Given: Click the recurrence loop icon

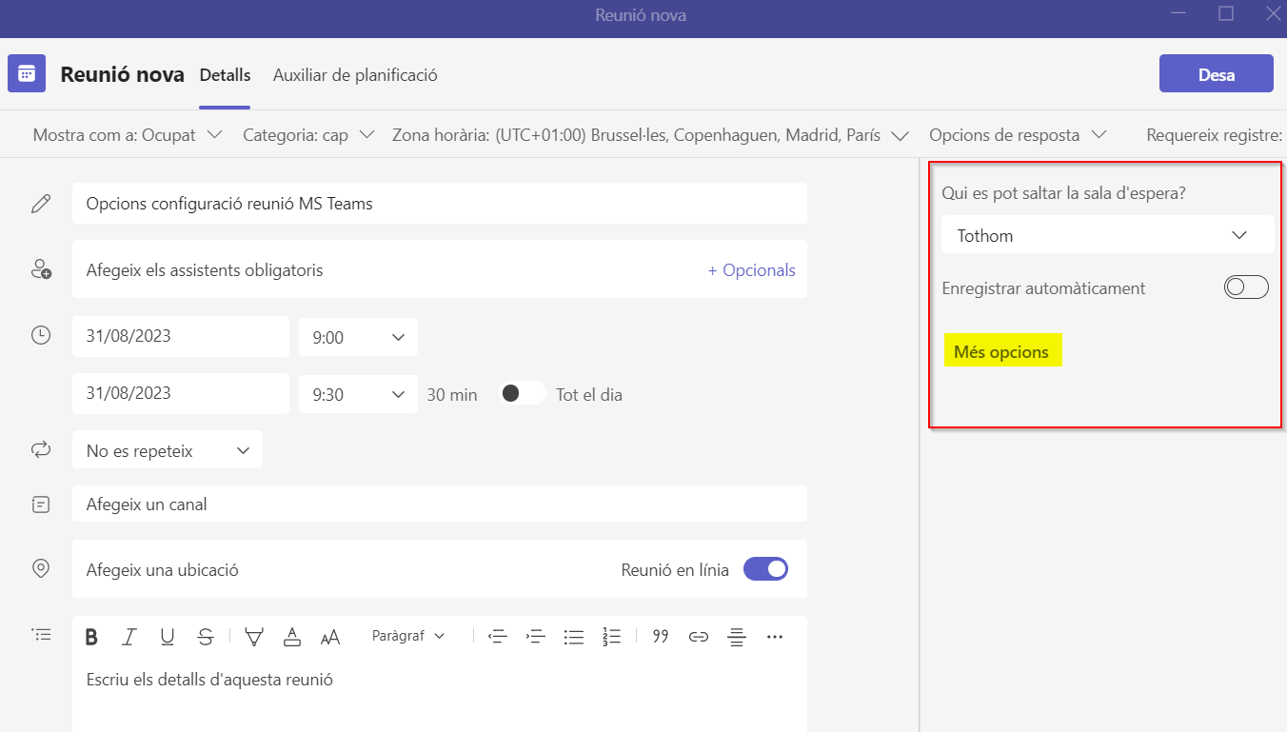Looking at the screenshot, I should (x=41, y=449).
